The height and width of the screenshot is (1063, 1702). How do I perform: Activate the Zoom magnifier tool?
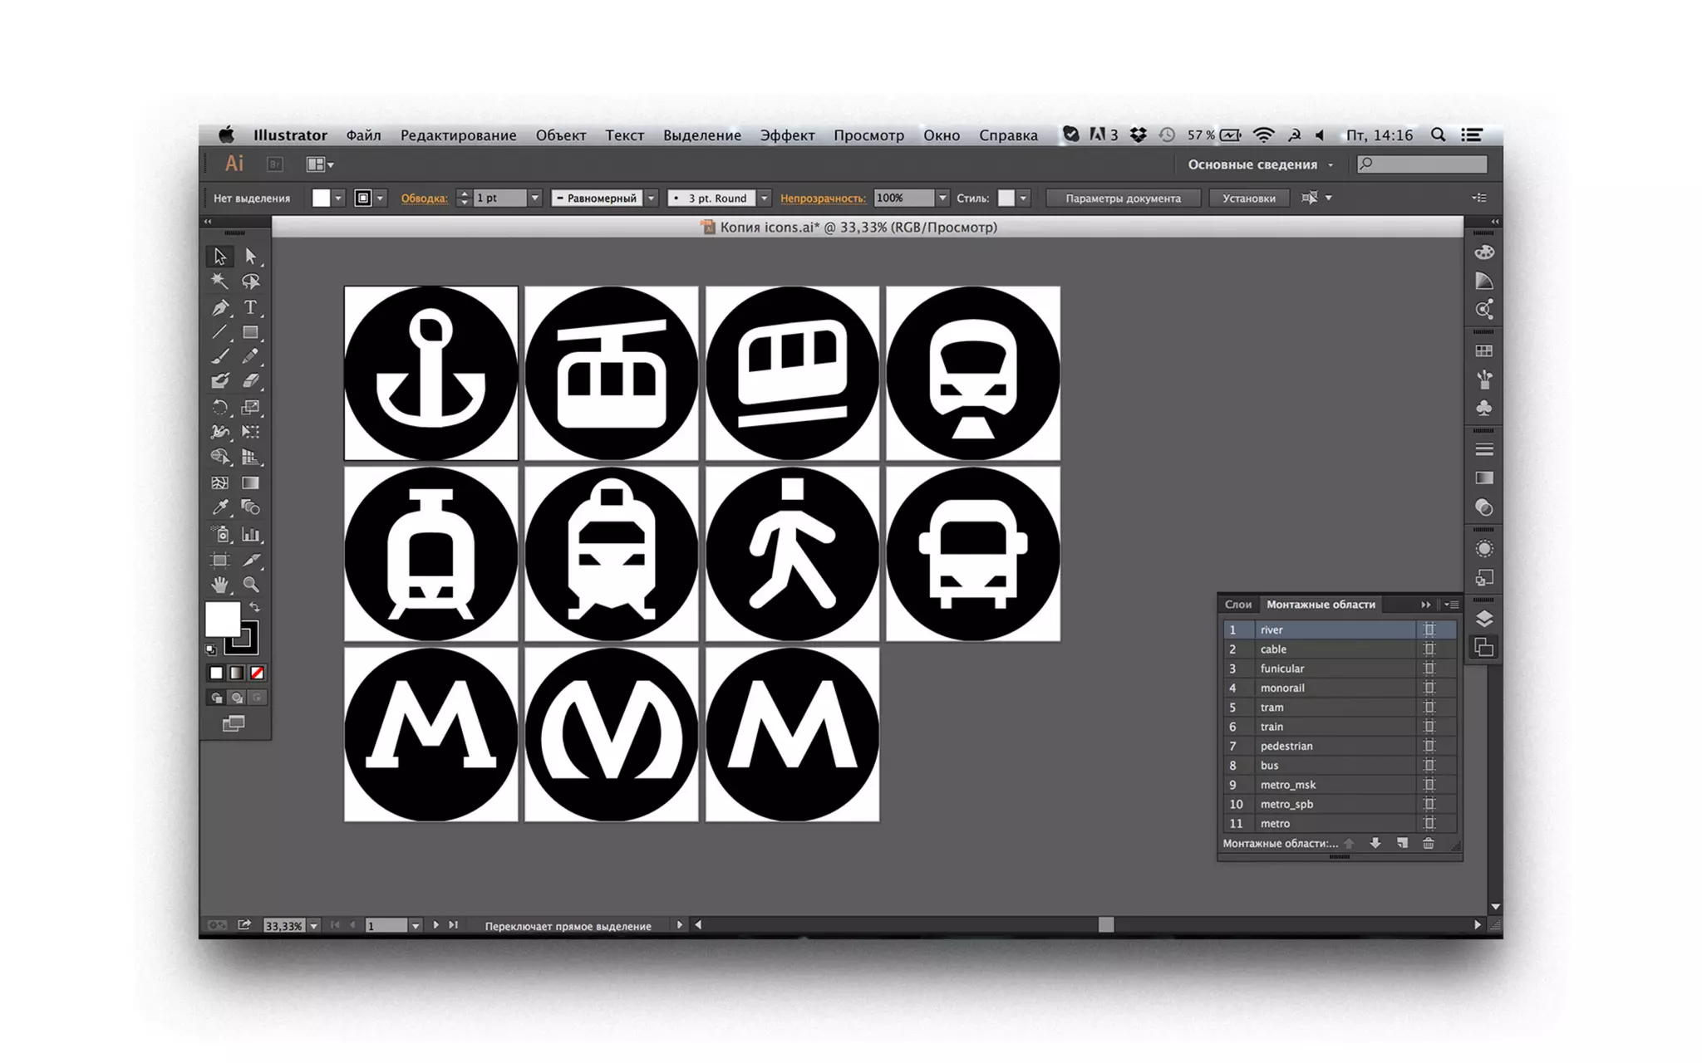point(250,585)
